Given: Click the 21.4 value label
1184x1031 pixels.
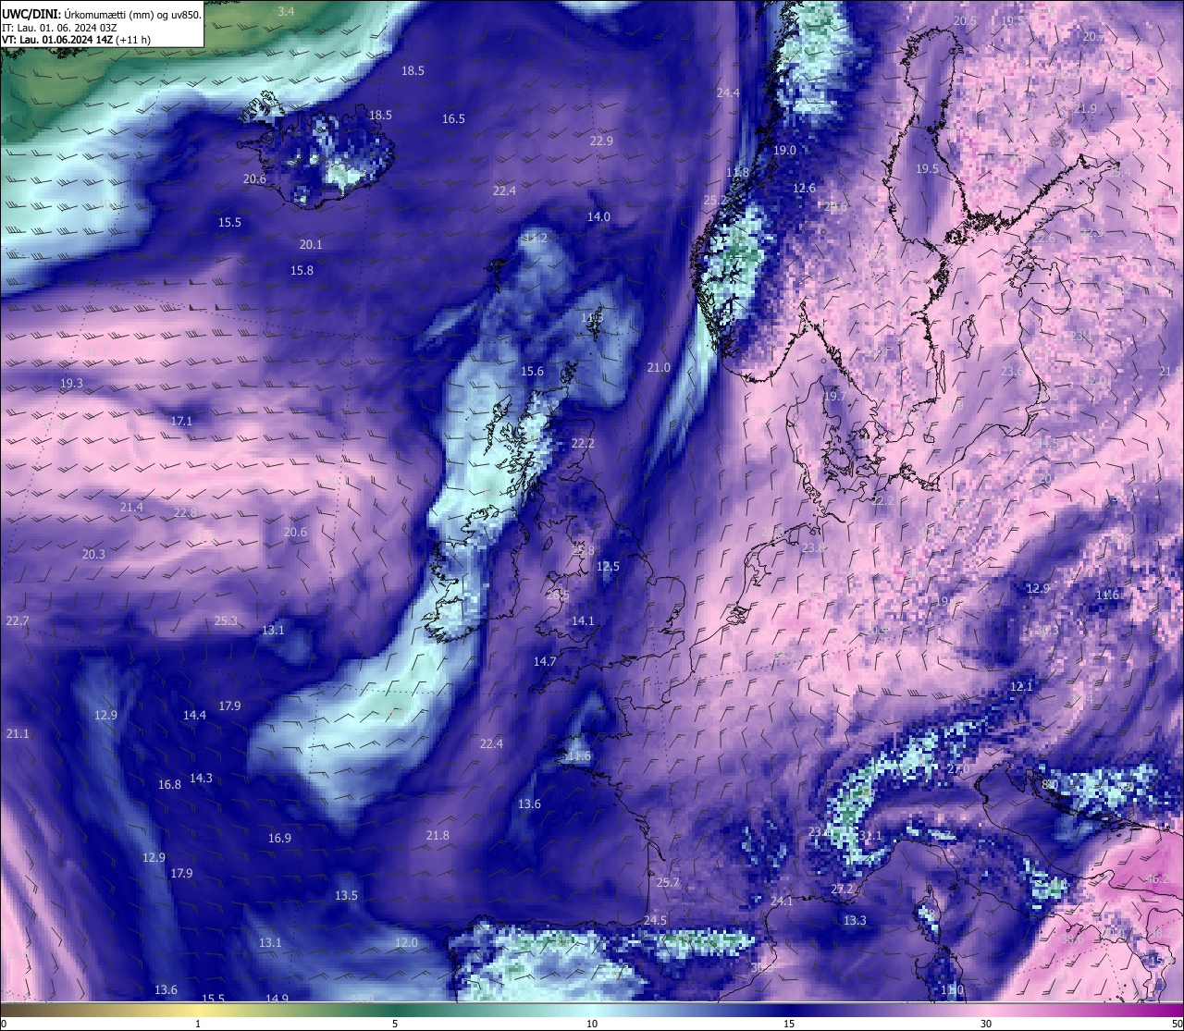Looking at the screenshot, I should pos(131,507).
